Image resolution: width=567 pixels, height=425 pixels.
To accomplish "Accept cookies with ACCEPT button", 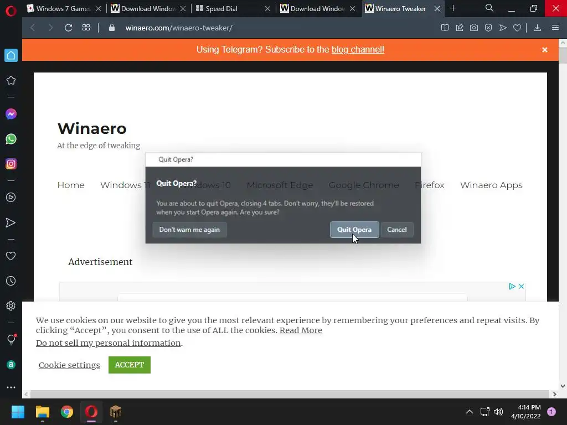I will tap(130, 365).
